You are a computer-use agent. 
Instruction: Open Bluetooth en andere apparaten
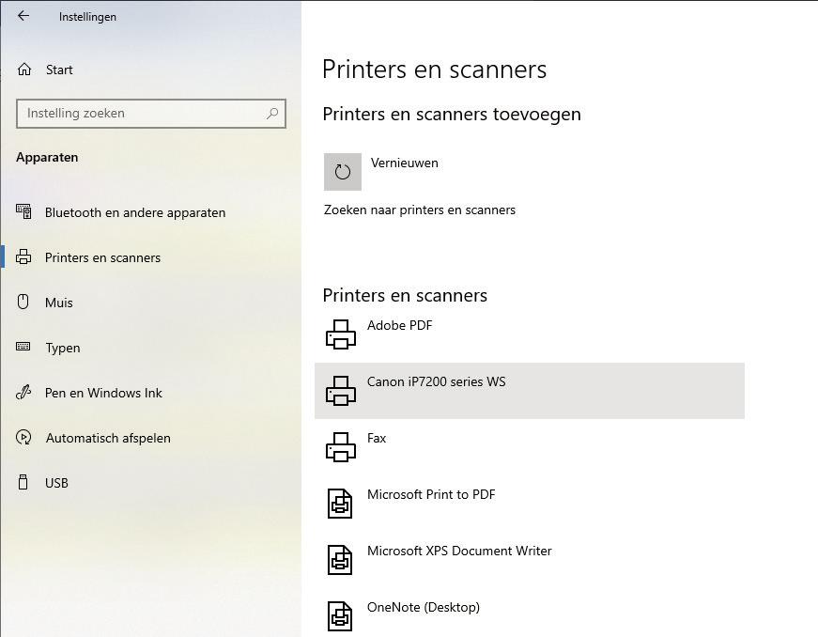pos(135,212)
